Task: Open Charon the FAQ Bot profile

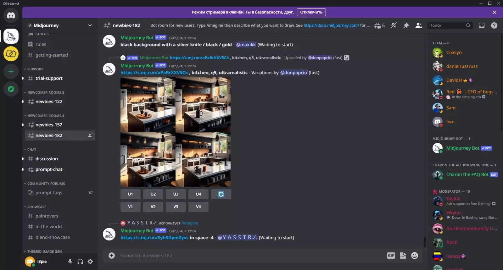Action: pyautogui.click(x=465, y=174)
